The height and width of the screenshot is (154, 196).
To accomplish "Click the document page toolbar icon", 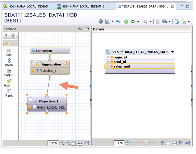I will [x=158, y=22].
